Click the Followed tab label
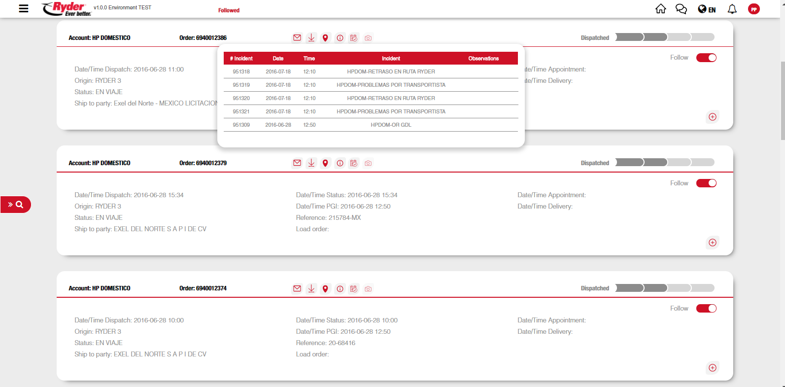Viewport: 785px width, 387px height. (x=229, y=10)
